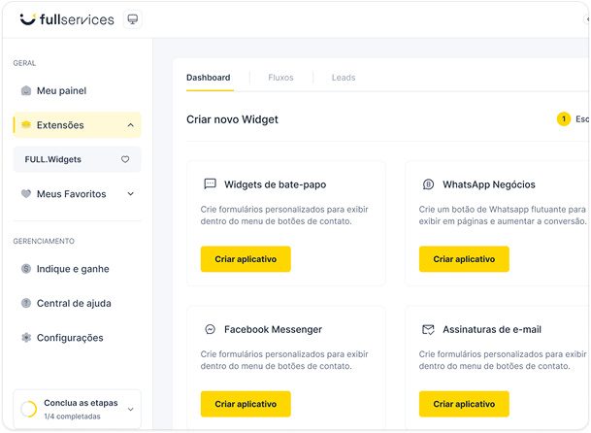Expand the Meus Favoritos chevron
This screenshot has width=591, height=433.
[x=130, y=194]
